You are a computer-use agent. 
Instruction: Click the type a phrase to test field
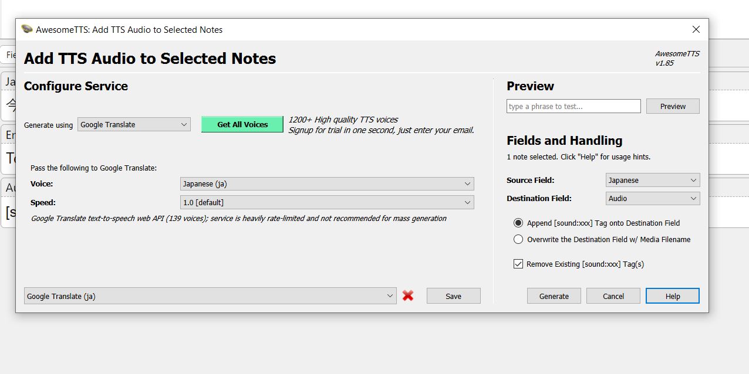(x=573, y=106)
